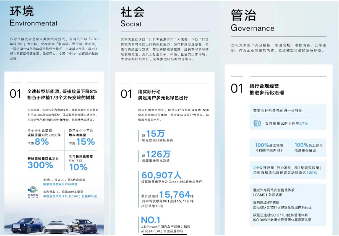Click the 15,764 tonnes figure

175,195
